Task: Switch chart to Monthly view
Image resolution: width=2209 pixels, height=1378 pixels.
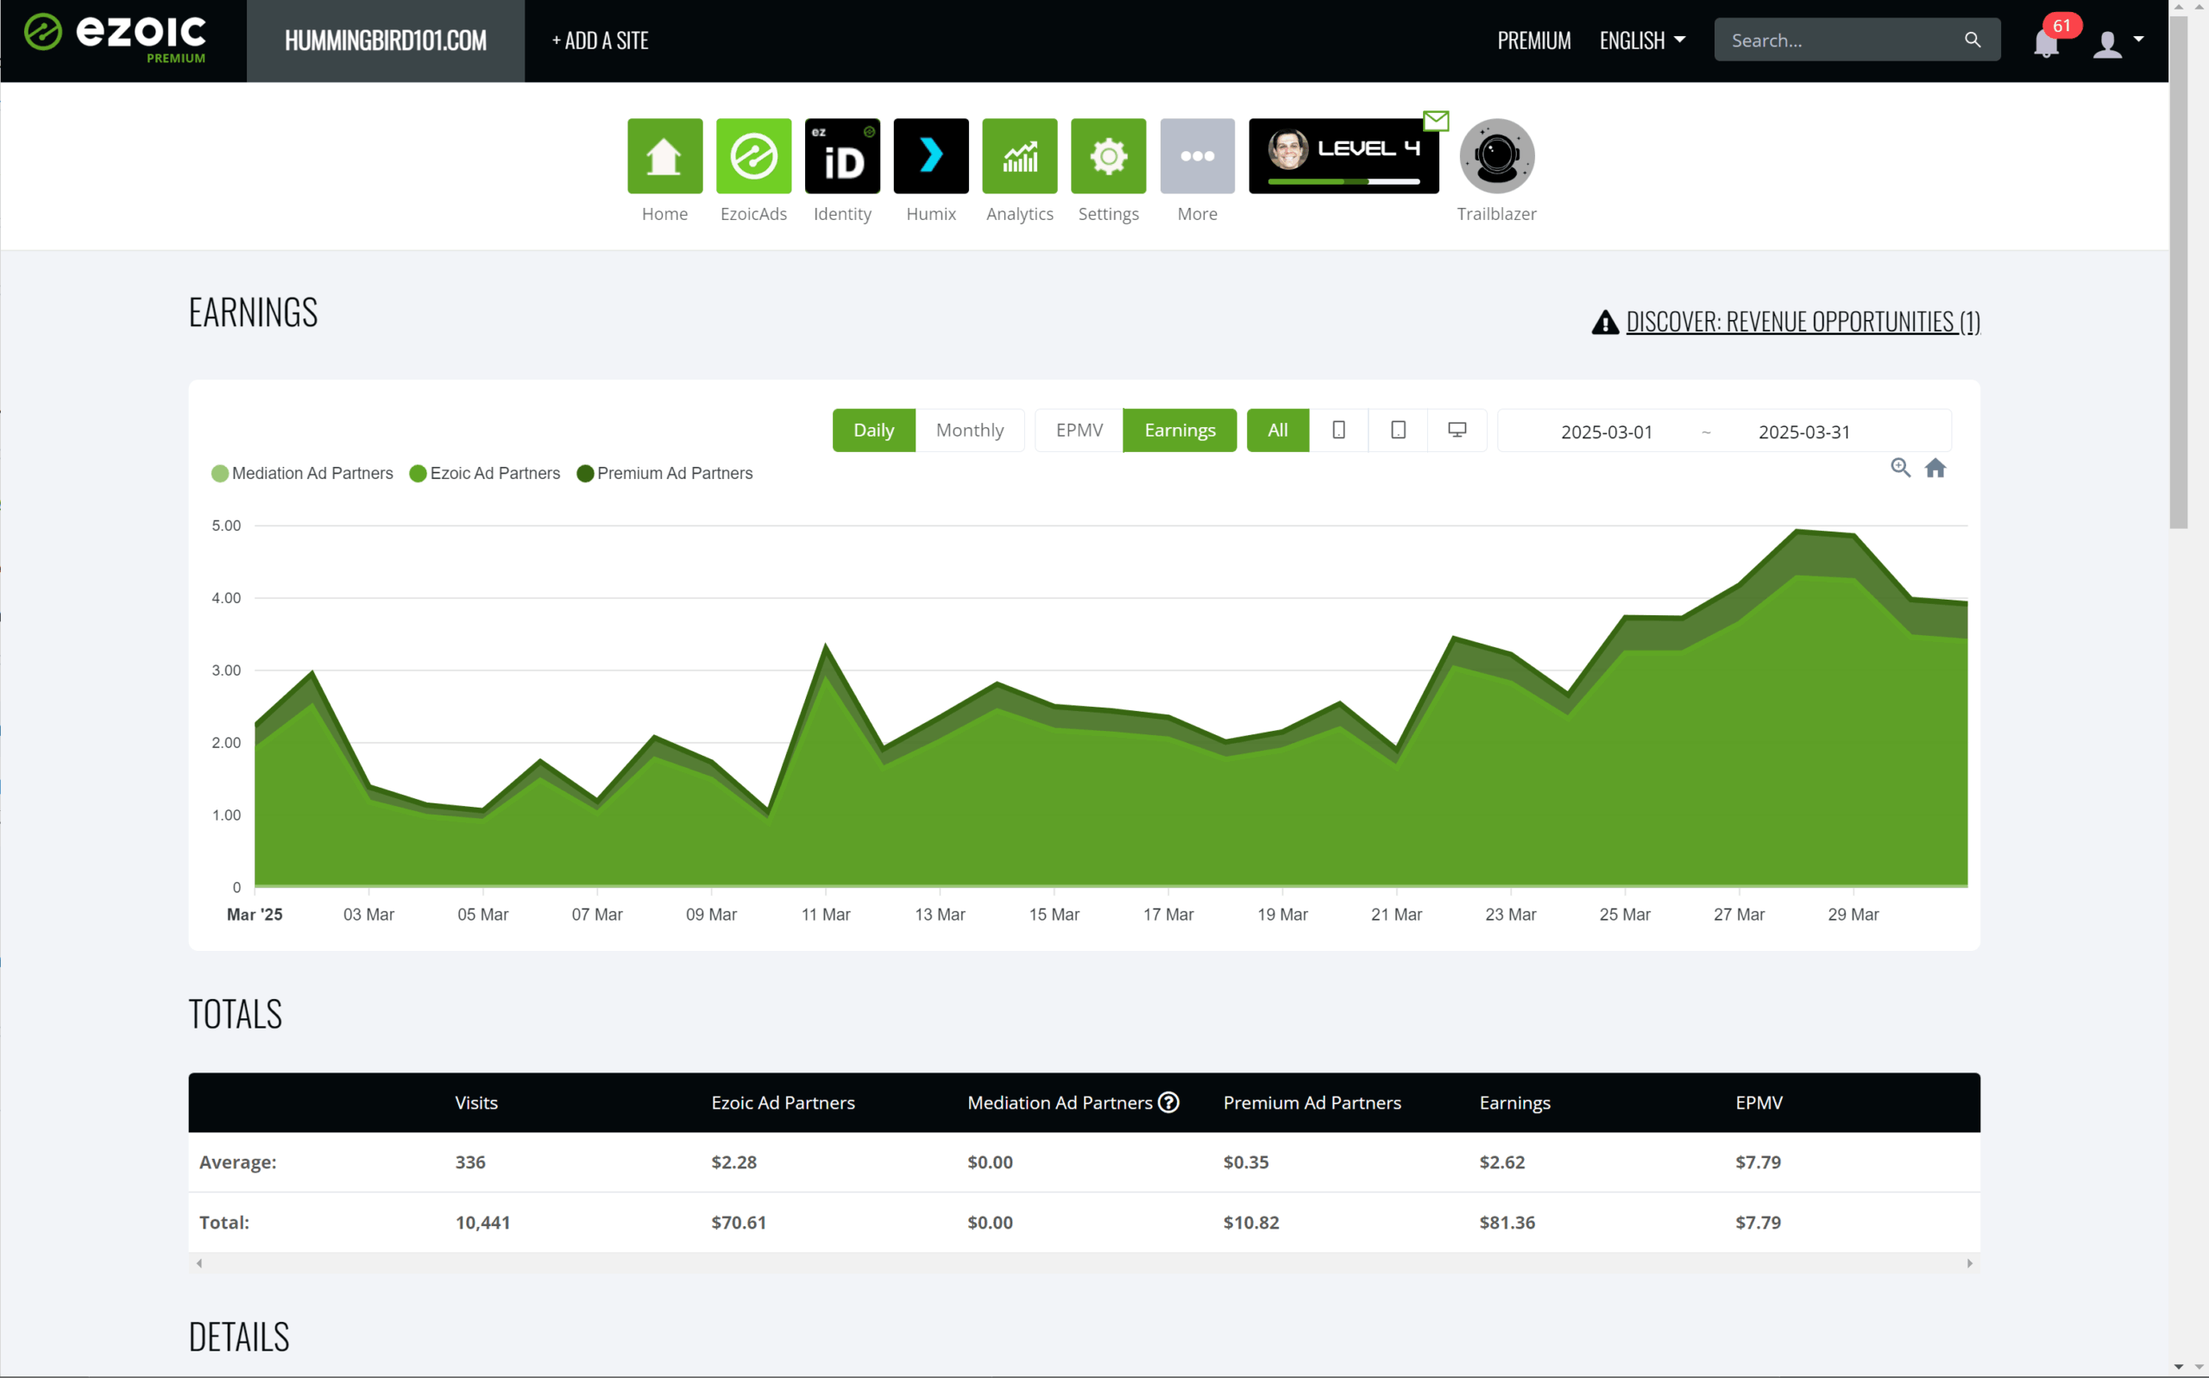Action: tap(969, 431)
